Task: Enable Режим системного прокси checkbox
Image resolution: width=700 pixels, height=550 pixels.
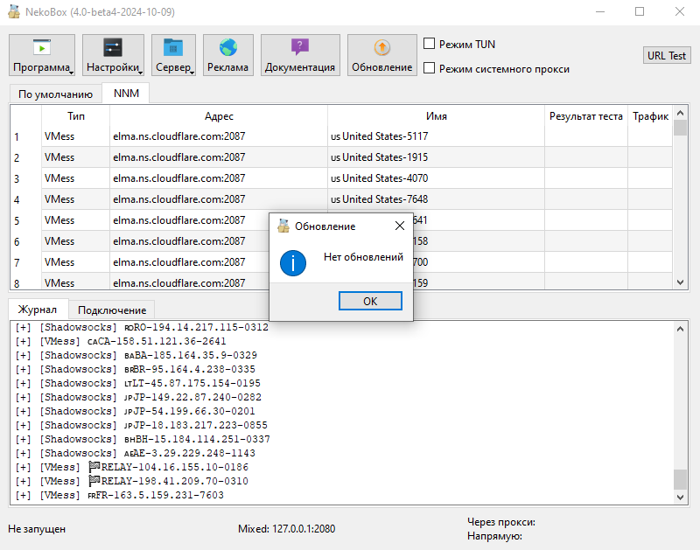Action: pos(429,68)
